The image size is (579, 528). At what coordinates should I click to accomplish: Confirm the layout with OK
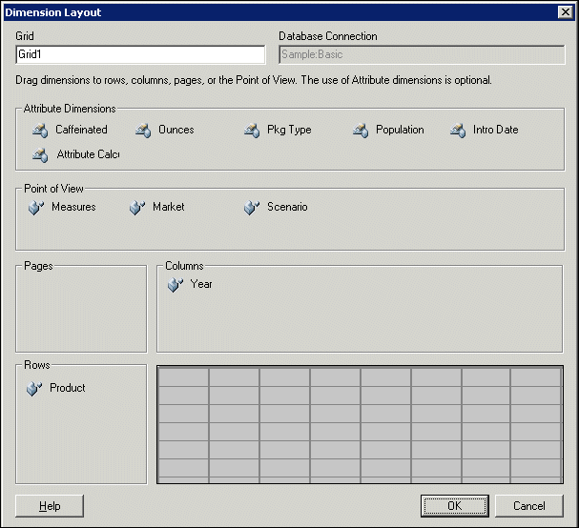coord(455,506)
